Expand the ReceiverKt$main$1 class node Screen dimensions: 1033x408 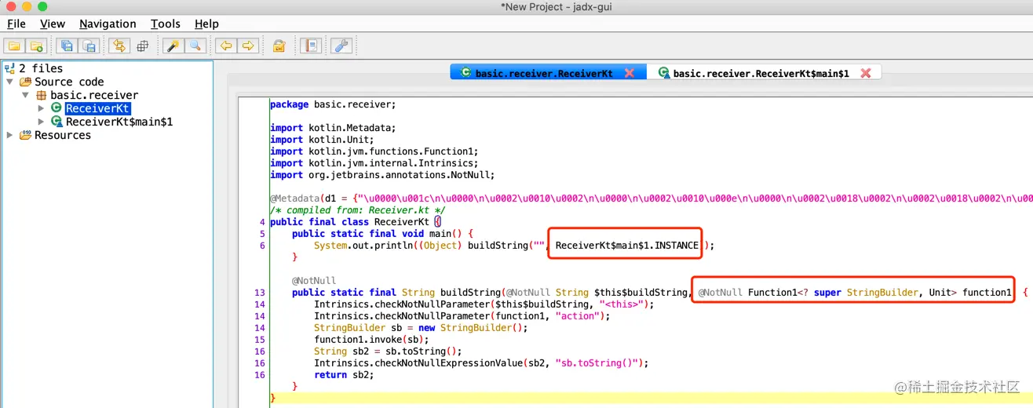point(42,122)
